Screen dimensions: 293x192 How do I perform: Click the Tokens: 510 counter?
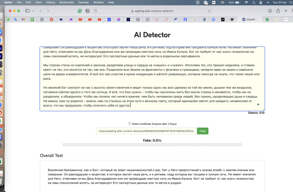[256, 113]
